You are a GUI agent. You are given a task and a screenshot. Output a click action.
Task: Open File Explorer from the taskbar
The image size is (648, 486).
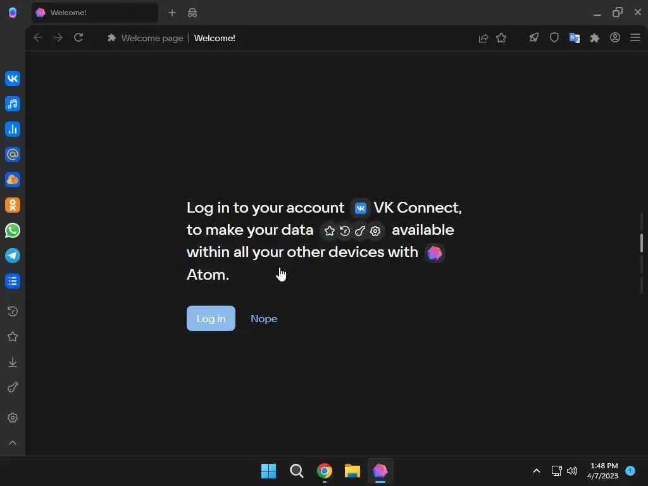tap(352, 471)
